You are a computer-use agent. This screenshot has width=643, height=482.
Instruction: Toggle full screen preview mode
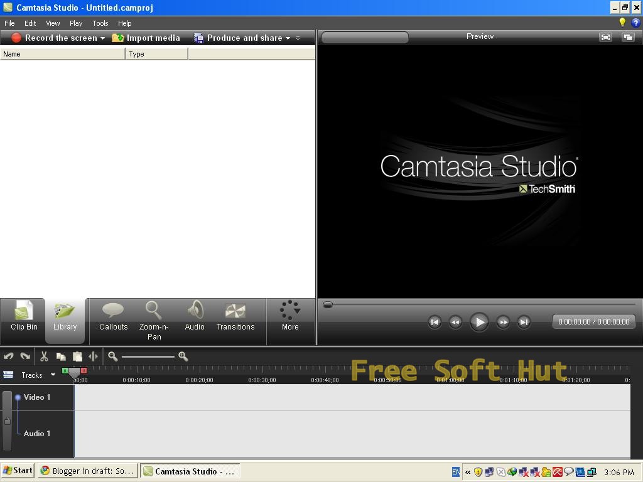(605, 37)
